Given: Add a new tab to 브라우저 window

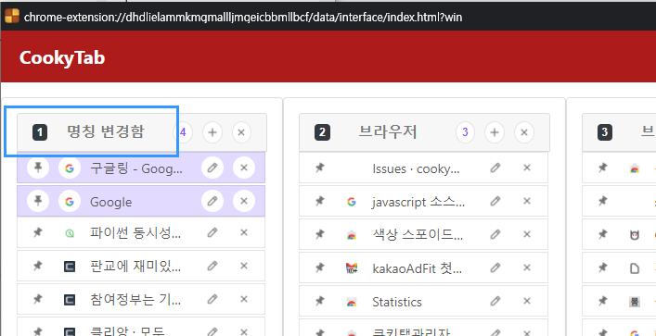Looking at the screenshot, I should (x=495, y=132).
